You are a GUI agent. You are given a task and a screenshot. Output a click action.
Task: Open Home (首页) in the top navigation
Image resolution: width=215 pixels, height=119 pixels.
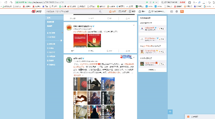pos(112,12)
